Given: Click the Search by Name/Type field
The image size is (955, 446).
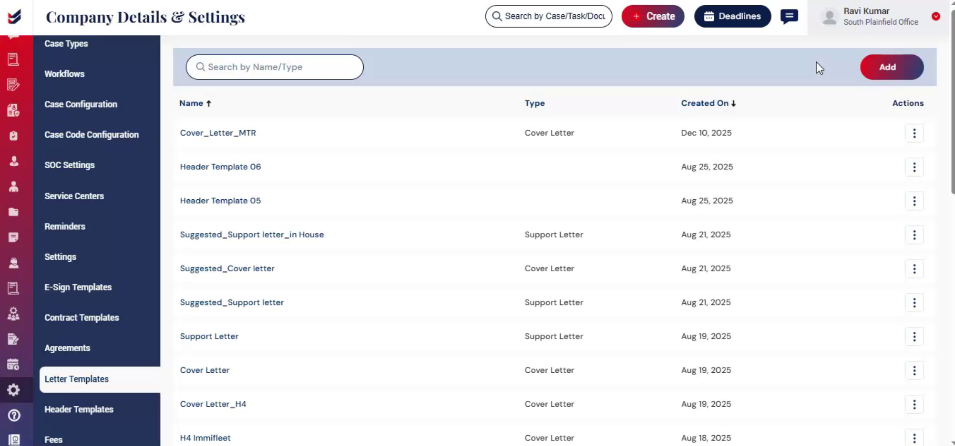Looking at the screenshot, I should (275, 67).
